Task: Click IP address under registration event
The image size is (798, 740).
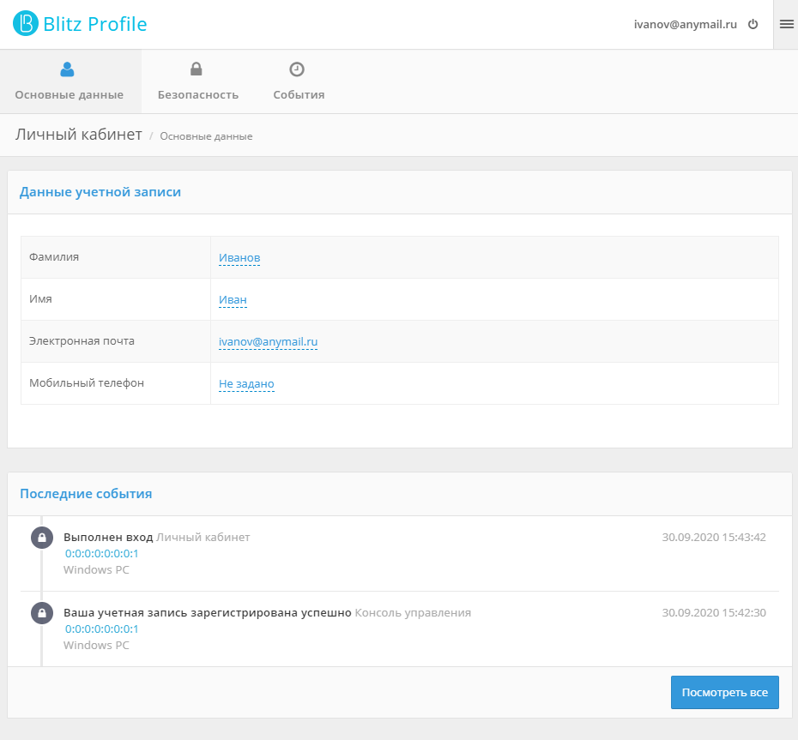Action: 101,629
